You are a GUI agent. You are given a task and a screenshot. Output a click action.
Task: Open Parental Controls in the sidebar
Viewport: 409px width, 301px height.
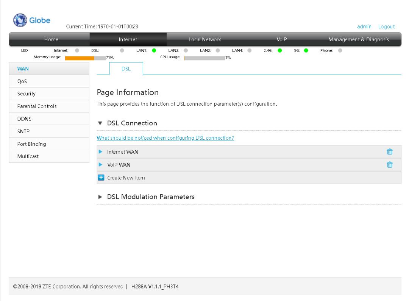point(34,106)
